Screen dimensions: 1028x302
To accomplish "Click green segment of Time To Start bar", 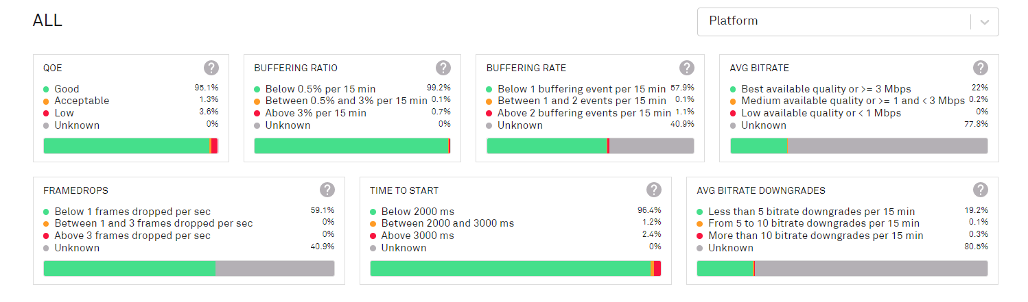I will click(510, 268).
